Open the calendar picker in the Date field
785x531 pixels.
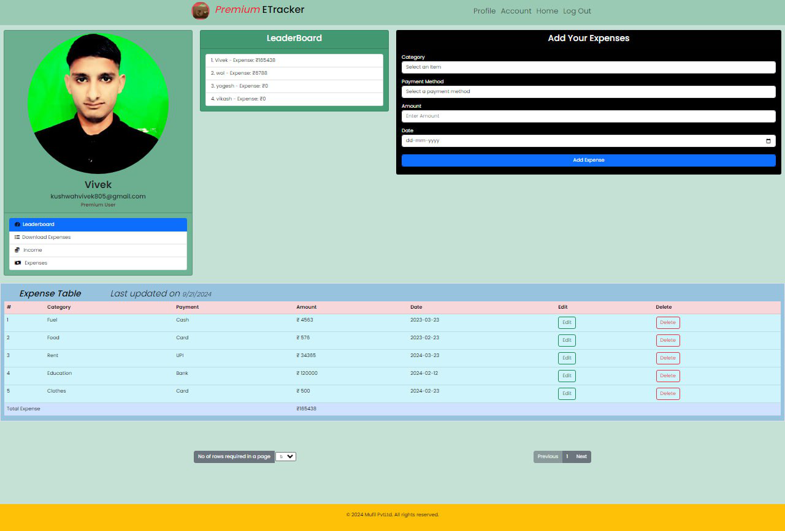[768, 140]
